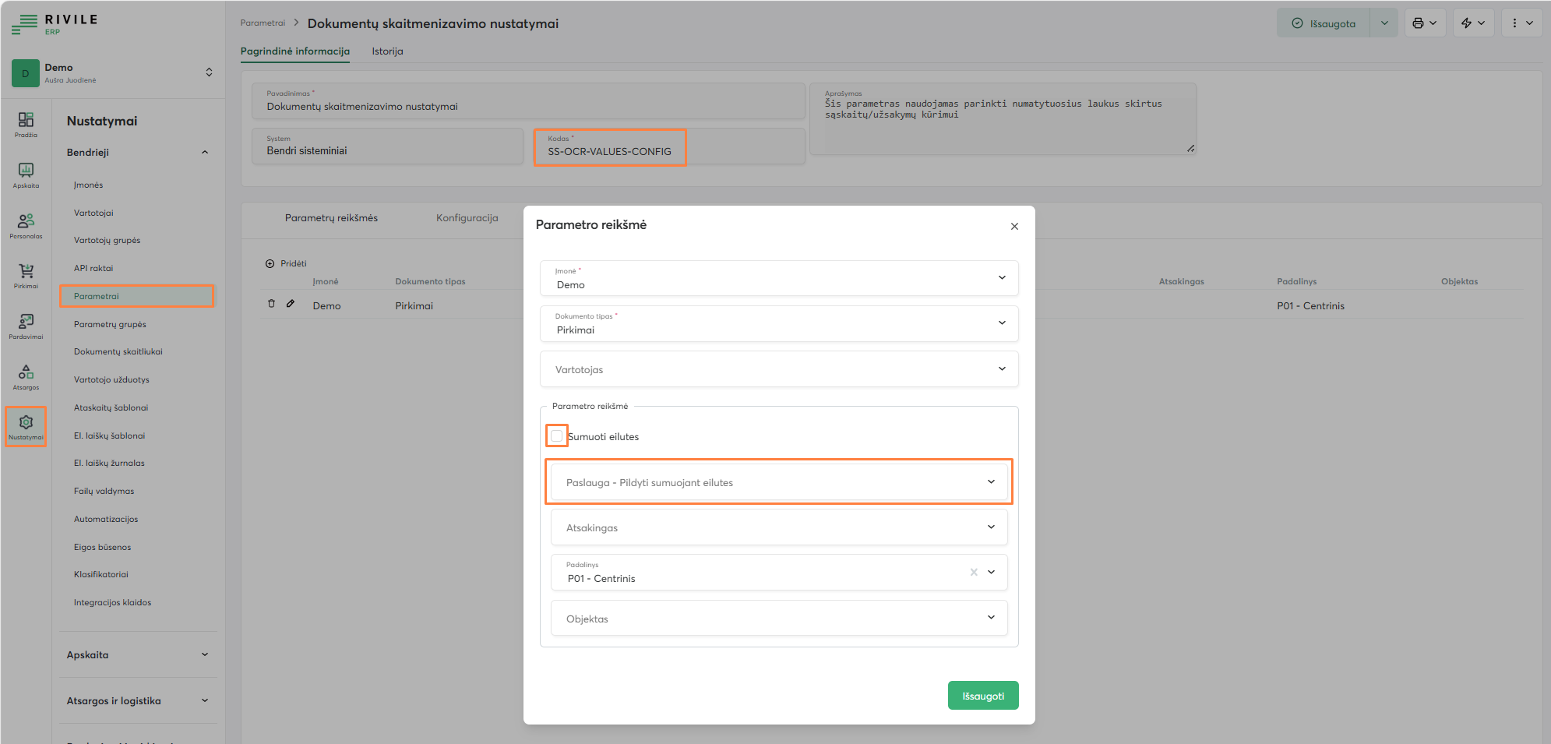This screenshot has height=744, width=1551.
Task: Open the Dokumento tipas dropdown
Action: click(779, 323)
